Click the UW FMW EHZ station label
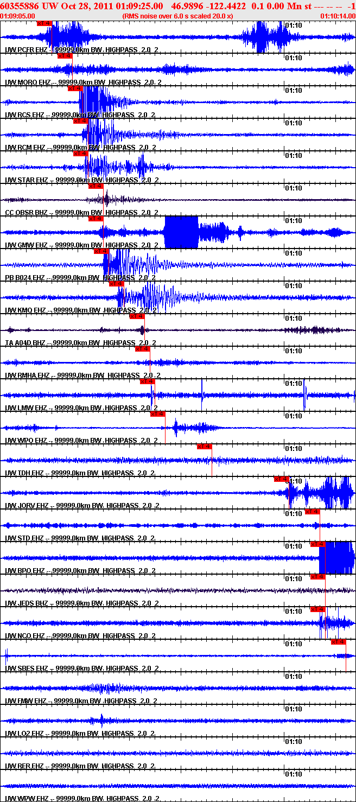This screenshot has width=356, height=802. coord(81,701)
